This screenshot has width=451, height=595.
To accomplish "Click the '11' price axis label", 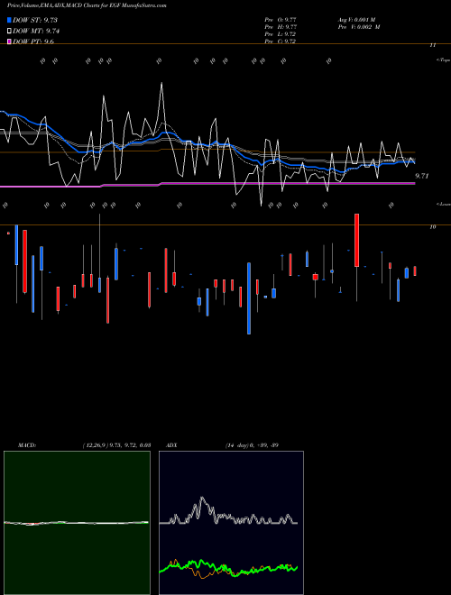I will pos(432,45).
